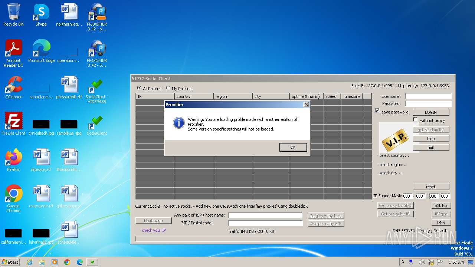Click OK in the Proxifier warning

293,147
